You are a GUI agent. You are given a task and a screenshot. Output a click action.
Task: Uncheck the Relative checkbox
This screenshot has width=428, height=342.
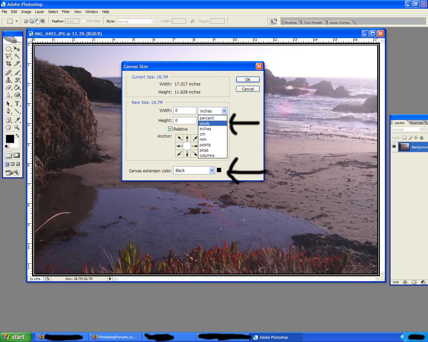tap(170, 129)
